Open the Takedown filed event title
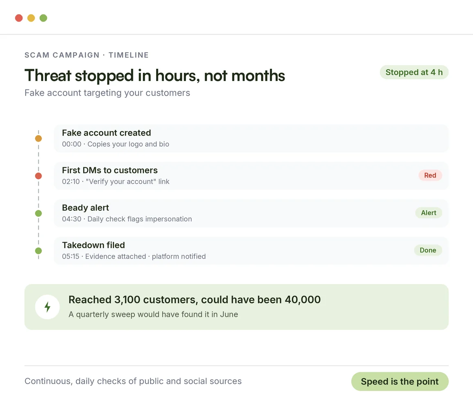This screenshot has height=407, width=473. coord(93,245)
